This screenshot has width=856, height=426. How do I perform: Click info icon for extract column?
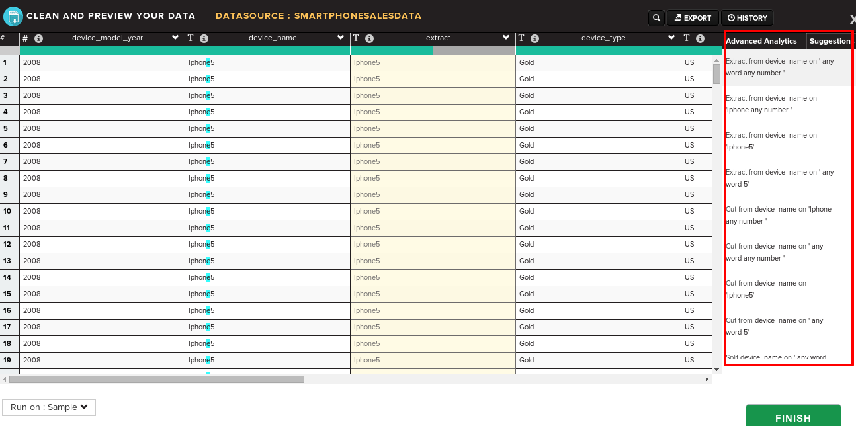(x=369, y=38)
